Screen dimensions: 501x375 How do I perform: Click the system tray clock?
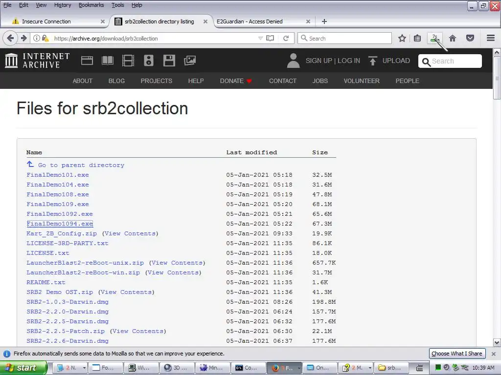pyautogui.click(x=483, y=368)
